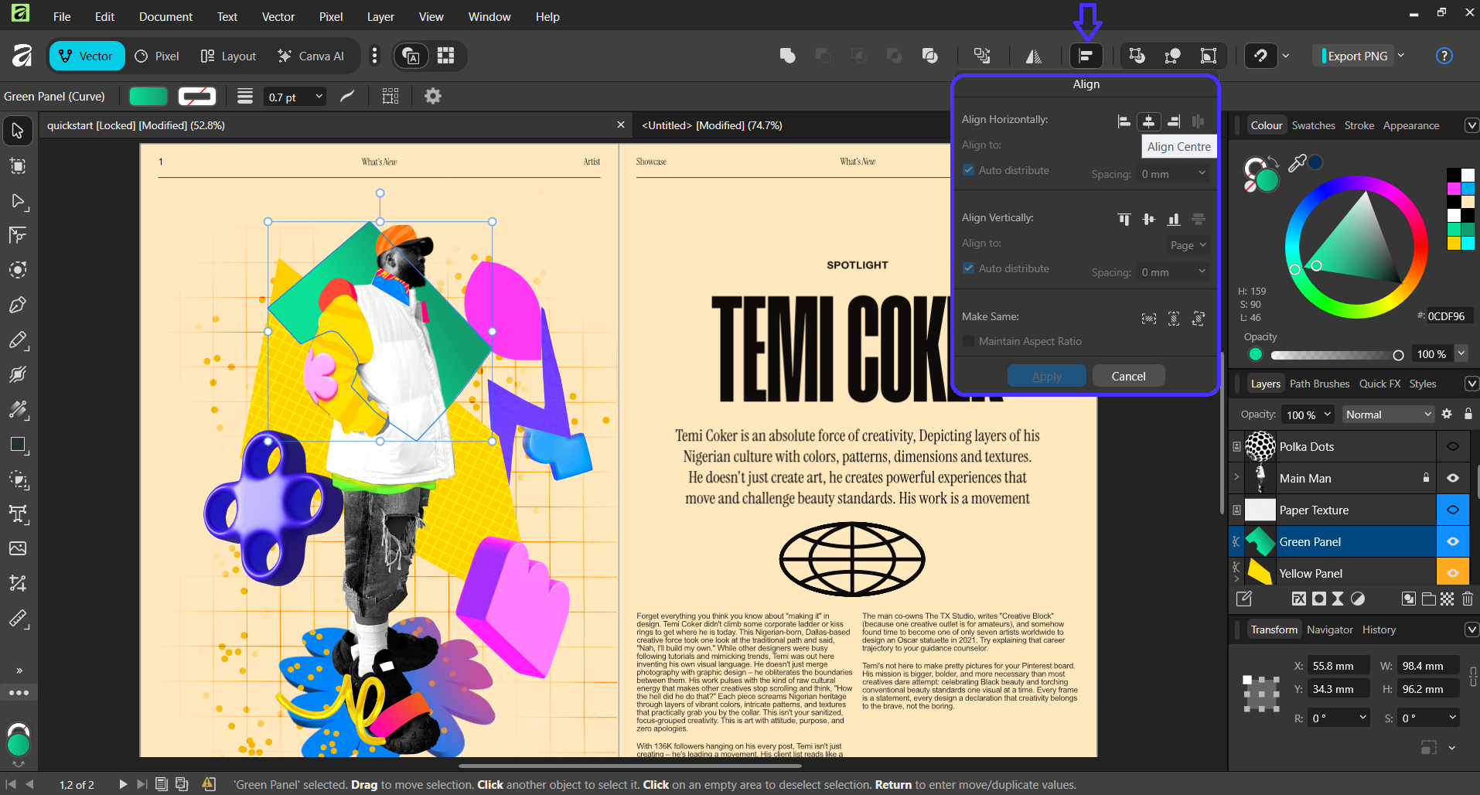
Task: Open the Layer menu
Action: [x=380, y=16]
